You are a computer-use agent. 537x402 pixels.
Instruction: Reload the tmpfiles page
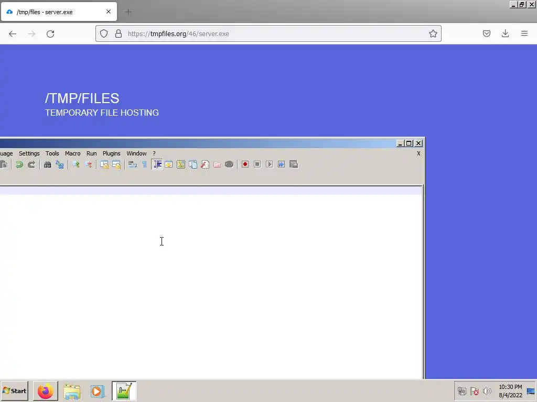click(x=50, y=33)
